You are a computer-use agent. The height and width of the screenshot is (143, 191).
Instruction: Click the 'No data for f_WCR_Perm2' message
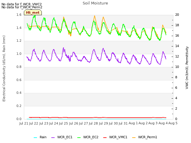coord(22,7)
